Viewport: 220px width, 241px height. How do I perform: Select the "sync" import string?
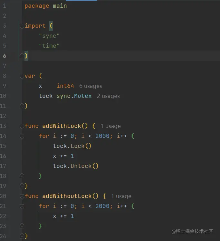pos(49,36)
